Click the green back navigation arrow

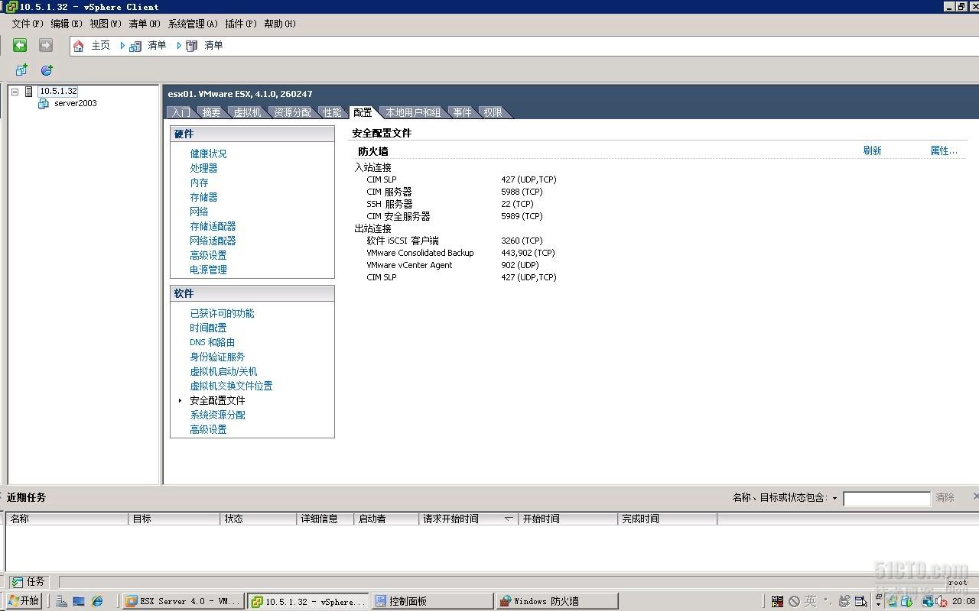(20, 46)
